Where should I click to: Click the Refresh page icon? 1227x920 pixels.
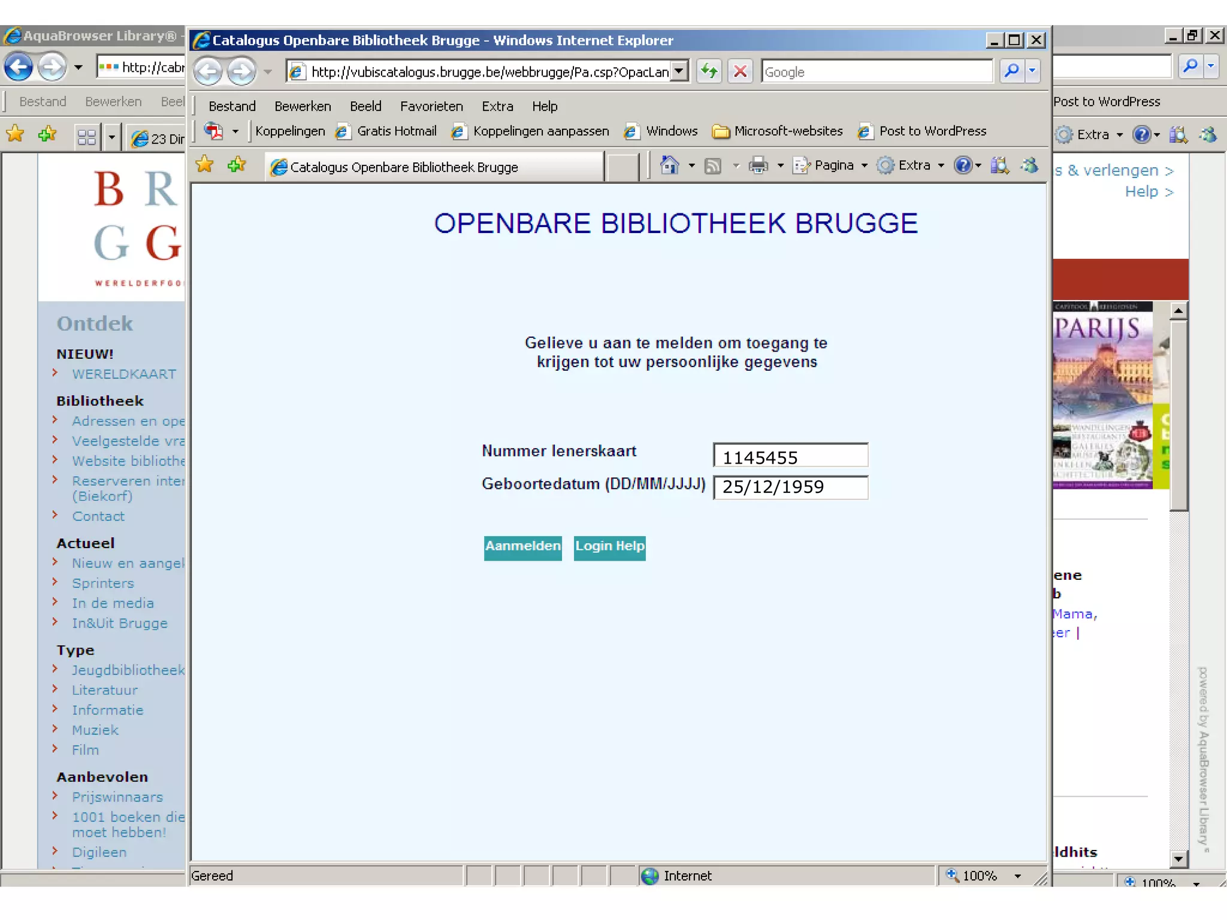pos(709,72)
